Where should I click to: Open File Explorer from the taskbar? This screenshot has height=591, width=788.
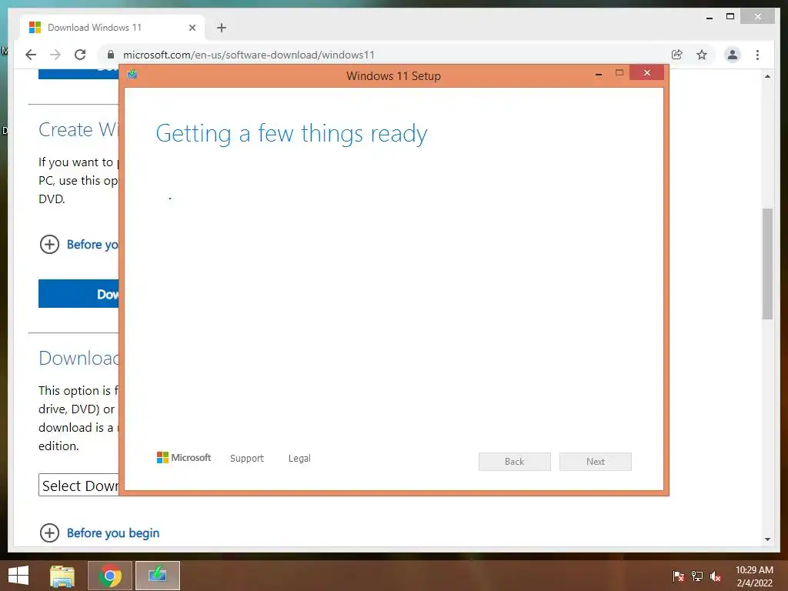click(62, 576)
